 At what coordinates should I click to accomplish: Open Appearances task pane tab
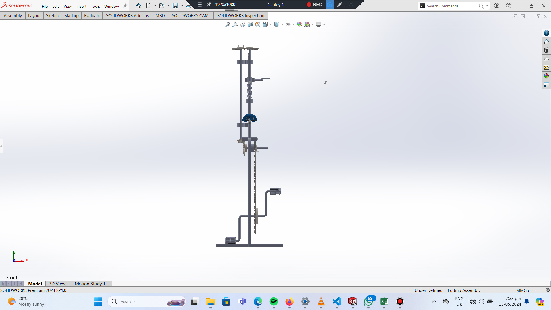click(546, 76)
